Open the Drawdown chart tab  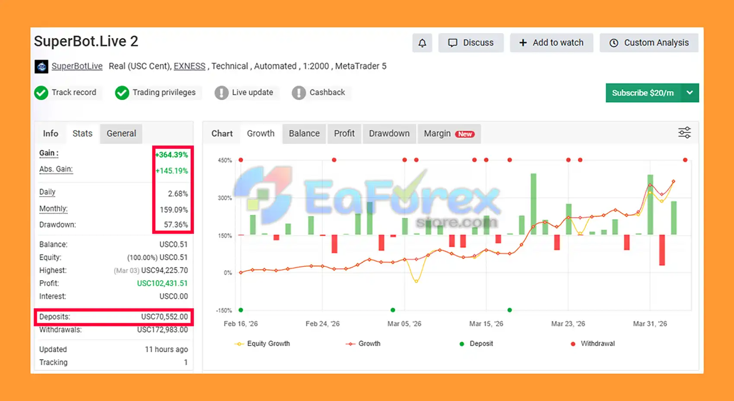(x=389, y=133)
